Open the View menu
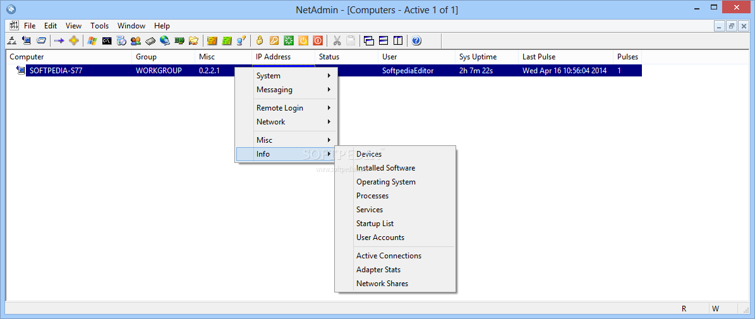Image resolution: width=755 pixels, height=319 pixels. (74, 26)
